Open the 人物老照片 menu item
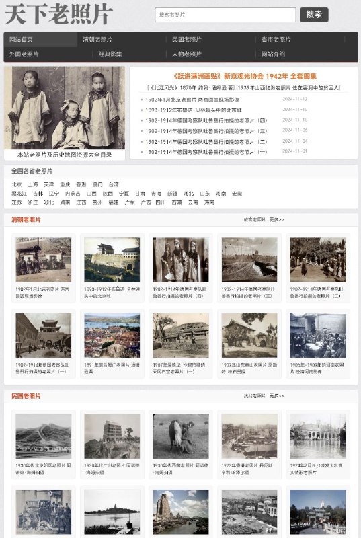 186,54
